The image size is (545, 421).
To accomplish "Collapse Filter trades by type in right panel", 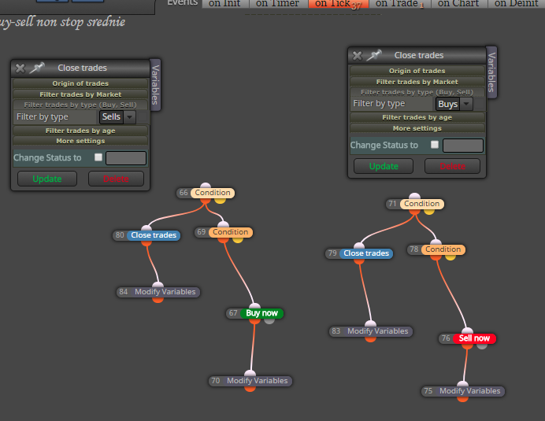I will (x=417, y=92).
